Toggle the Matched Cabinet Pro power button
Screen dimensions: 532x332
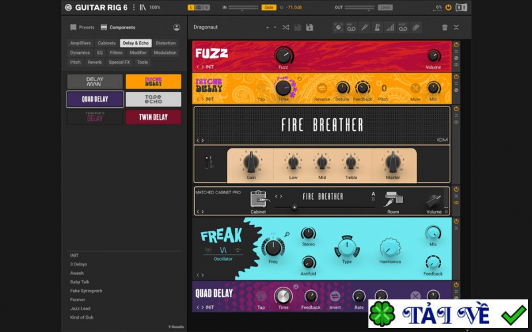pyautogui.click(x=456, y=189)
